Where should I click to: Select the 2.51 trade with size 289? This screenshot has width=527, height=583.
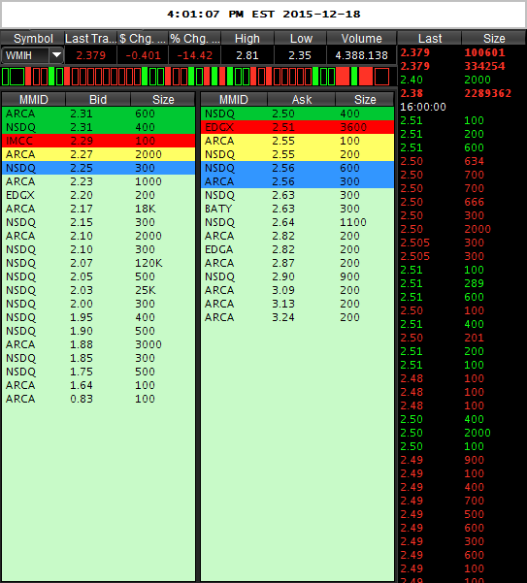pyautogui.click(x=462, y=283)
